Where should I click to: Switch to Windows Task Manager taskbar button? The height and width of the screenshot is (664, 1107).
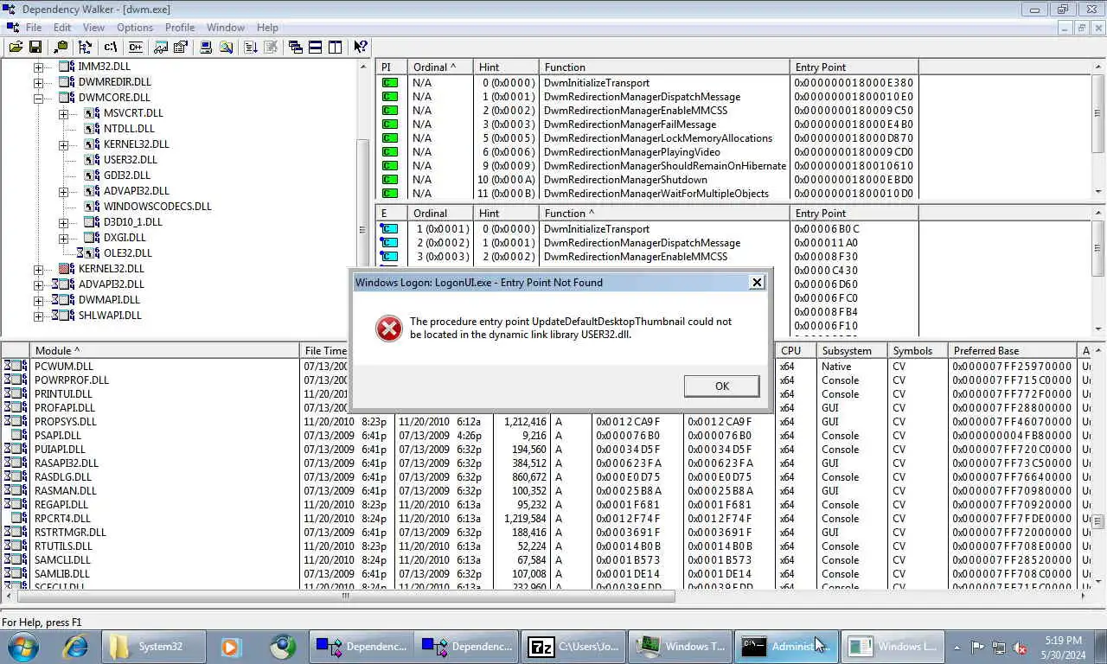pos(681,646)
